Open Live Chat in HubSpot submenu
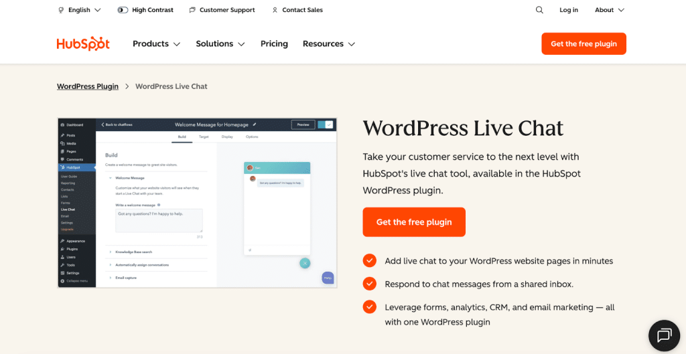Screen dimensions: 686x354 click(68, 209)
